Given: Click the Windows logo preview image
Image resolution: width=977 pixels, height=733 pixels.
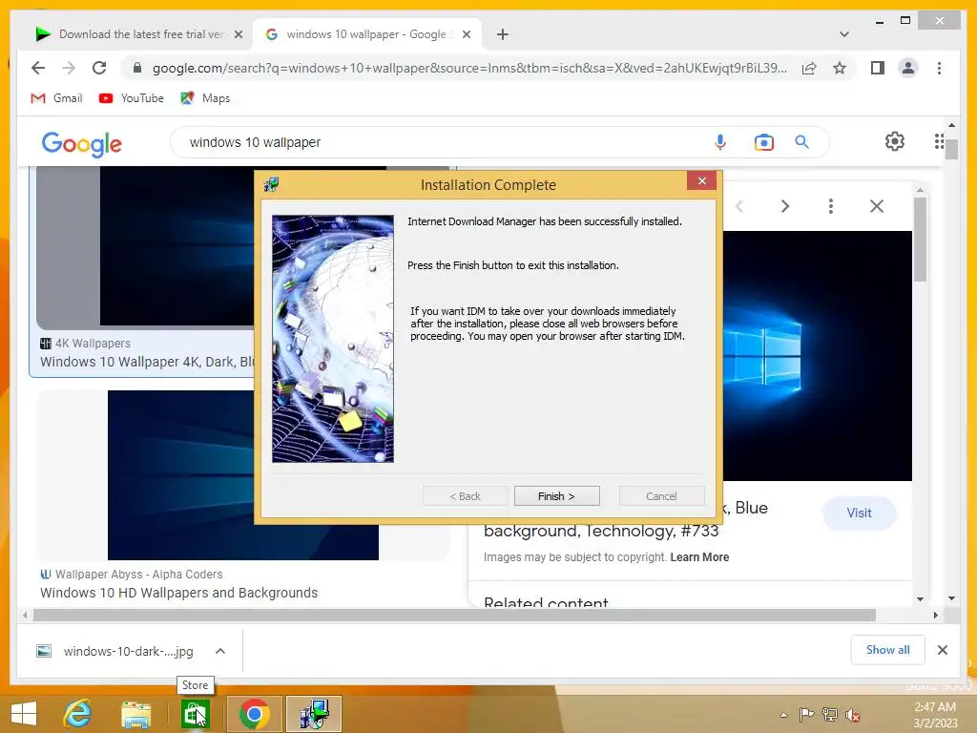Looking at the screenshot, I should pos(818,355).
